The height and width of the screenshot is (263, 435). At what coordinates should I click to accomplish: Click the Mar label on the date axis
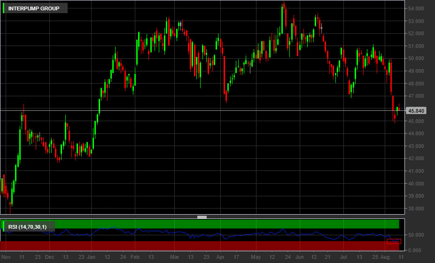point(174,257)
